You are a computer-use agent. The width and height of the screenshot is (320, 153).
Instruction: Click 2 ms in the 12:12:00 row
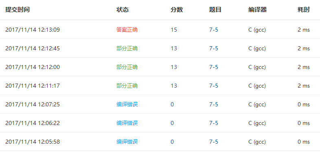point(304,67)
